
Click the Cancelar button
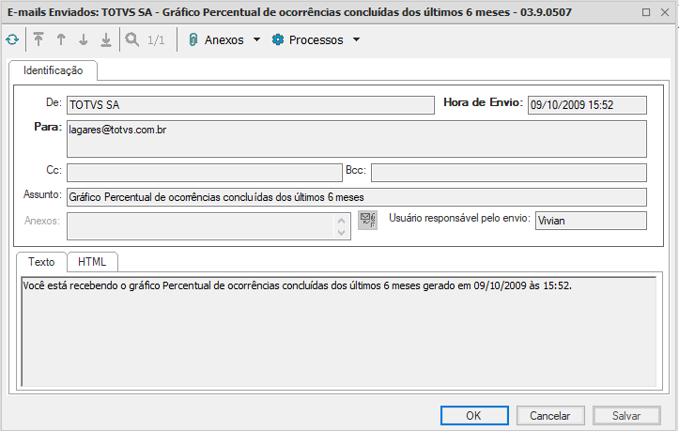550,415
